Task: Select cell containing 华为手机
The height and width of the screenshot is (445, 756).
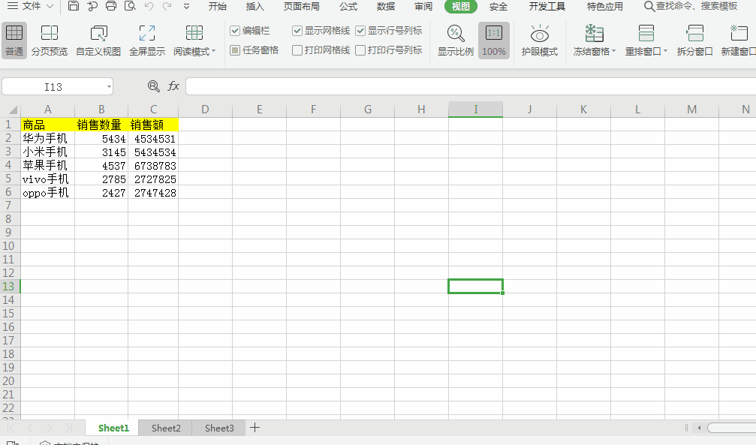Action: pyautogui.click(x=48, y=138)
